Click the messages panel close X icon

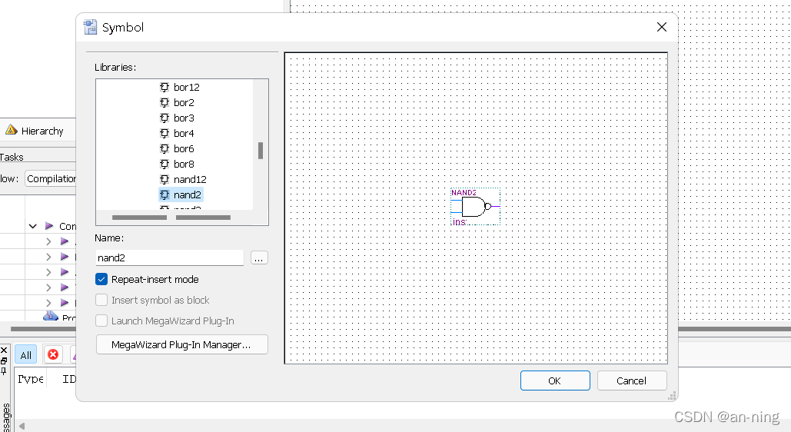(4, 350)
